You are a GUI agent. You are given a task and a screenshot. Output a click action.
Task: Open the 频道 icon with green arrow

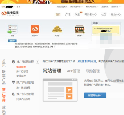point(13,29)
